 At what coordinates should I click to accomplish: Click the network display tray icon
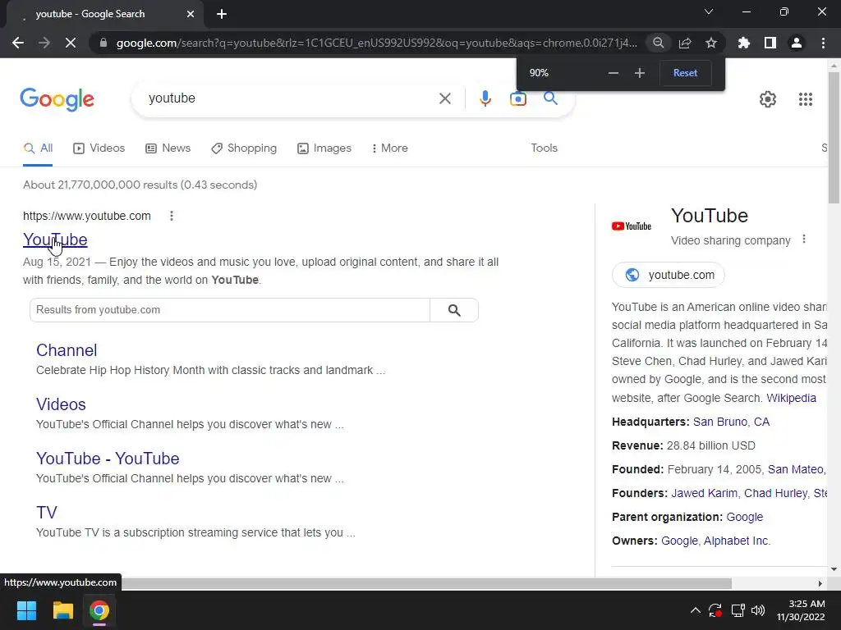[x=738, y=610]
